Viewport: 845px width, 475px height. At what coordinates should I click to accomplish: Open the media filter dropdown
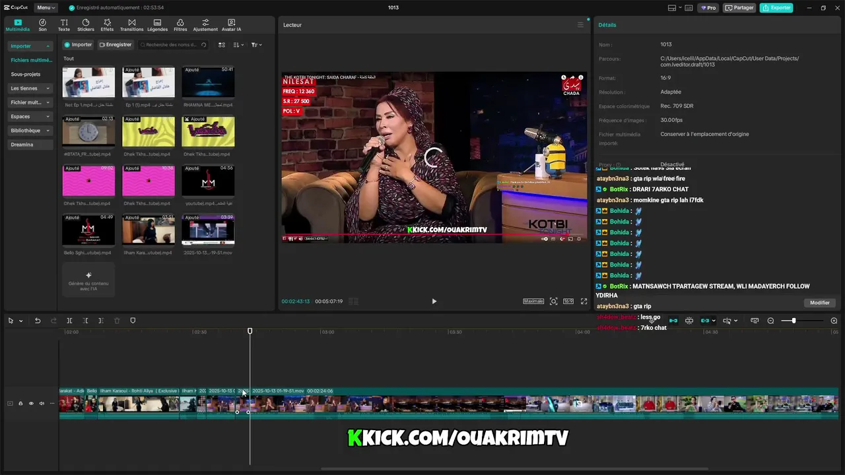[x=256, y=45]
